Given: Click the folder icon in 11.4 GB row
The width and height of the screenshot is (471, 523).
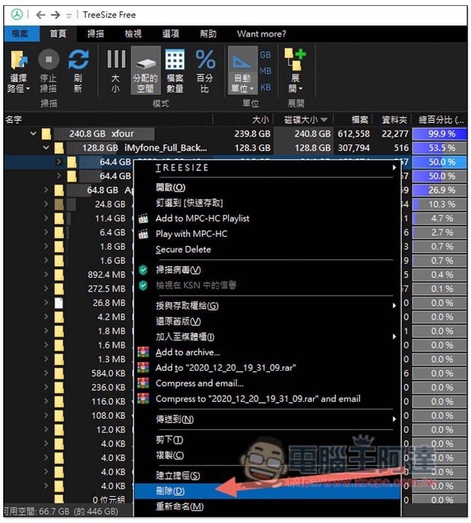Looking at the screenshot, I should point(59,218).
